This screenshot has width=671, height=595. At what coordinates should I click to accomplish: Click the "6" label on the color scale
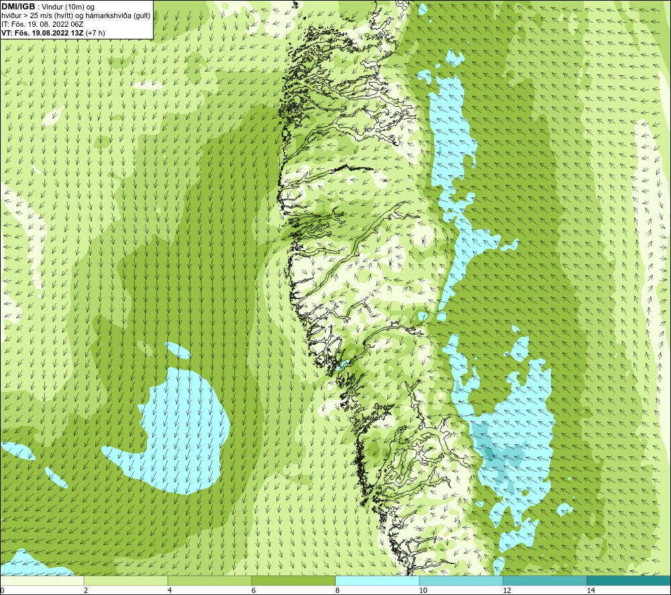tap(254, 591)
